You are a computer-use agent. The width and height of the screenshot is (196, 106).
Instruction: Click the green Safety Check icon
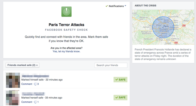tap(66, 12)
